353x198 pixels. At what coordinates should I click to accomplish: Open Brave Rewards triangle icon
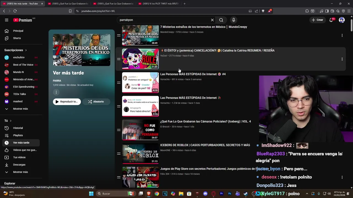[x=269, y=11]
